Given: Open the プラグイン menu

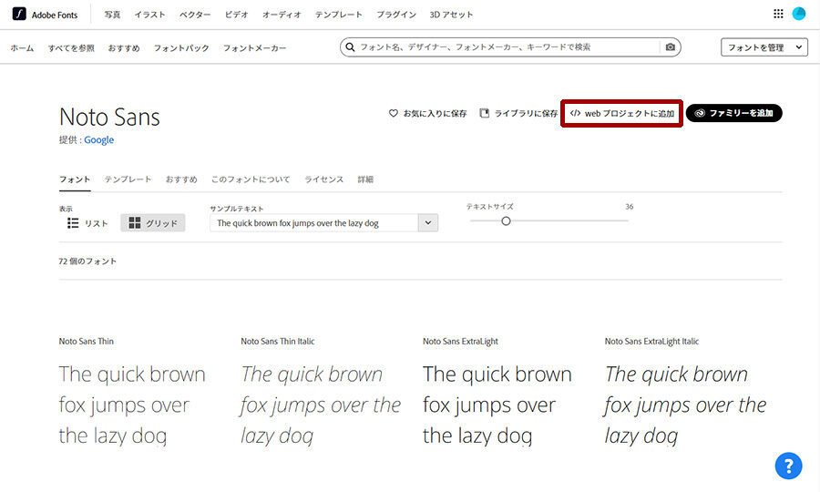Looking at the screenshot, I should click(x=396, y=15).
